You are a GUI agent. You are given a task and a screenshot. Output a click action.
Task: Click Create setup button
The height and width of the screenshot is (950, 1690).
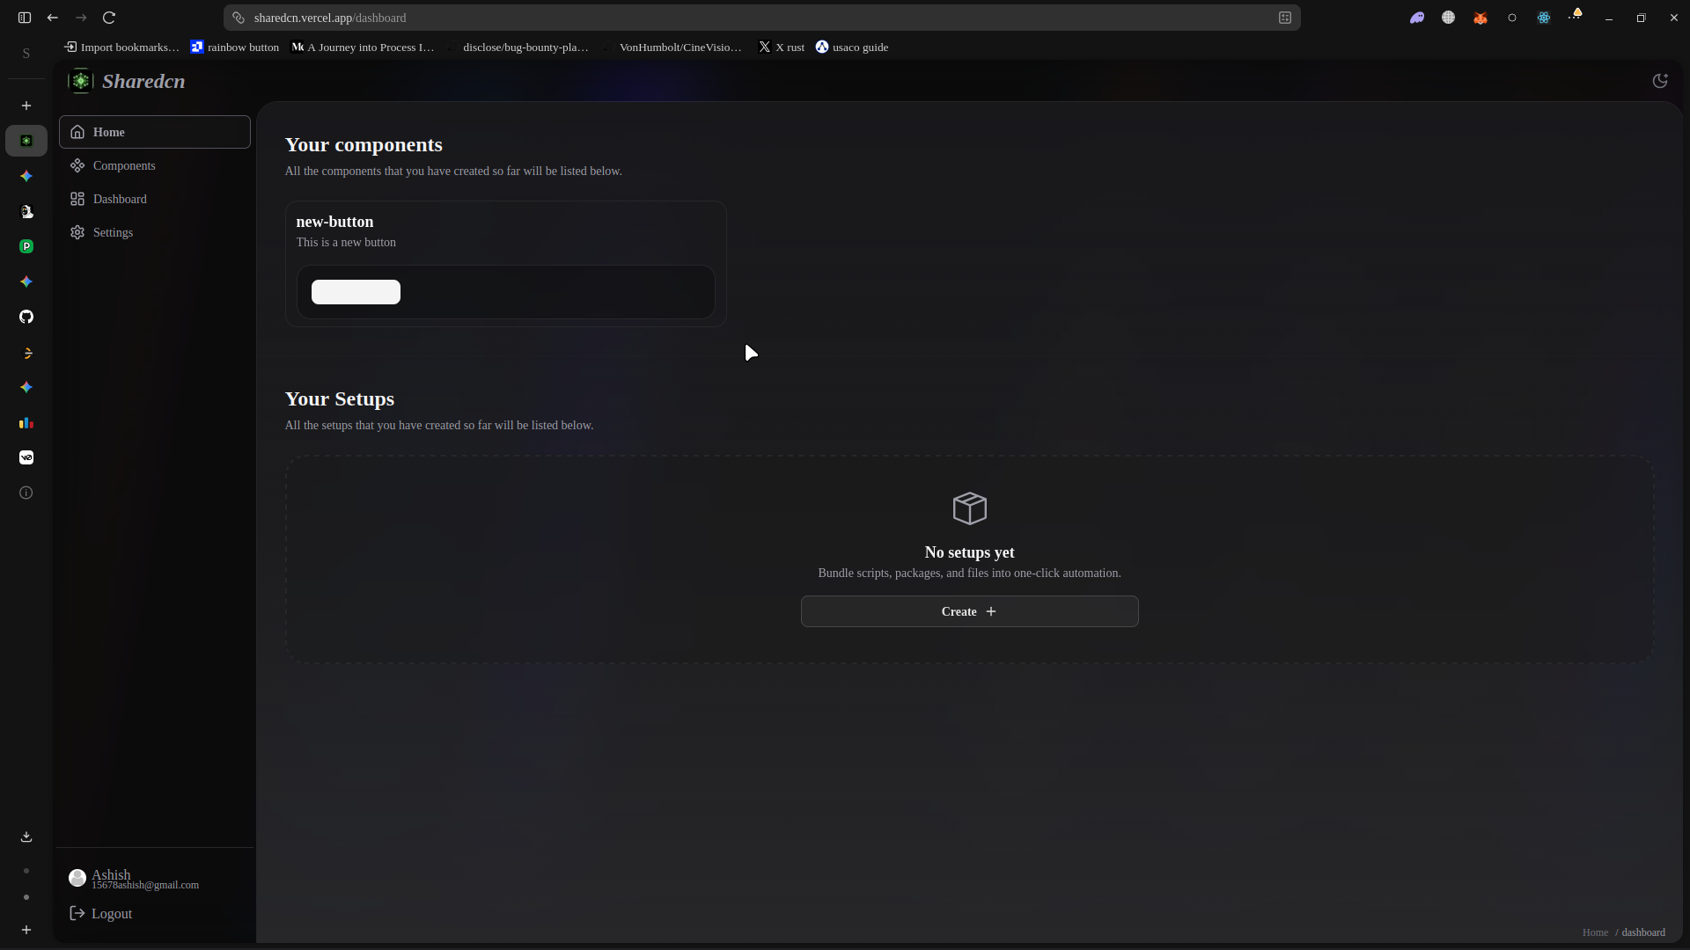(969, 611)
